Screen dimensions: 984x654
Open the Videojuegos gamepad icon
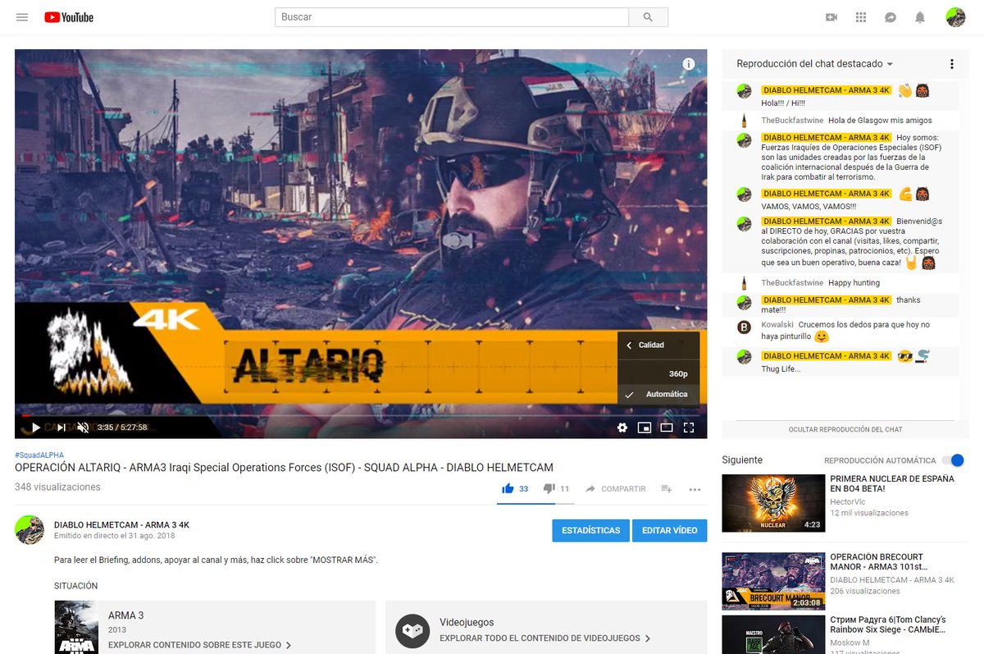(412, 631)
